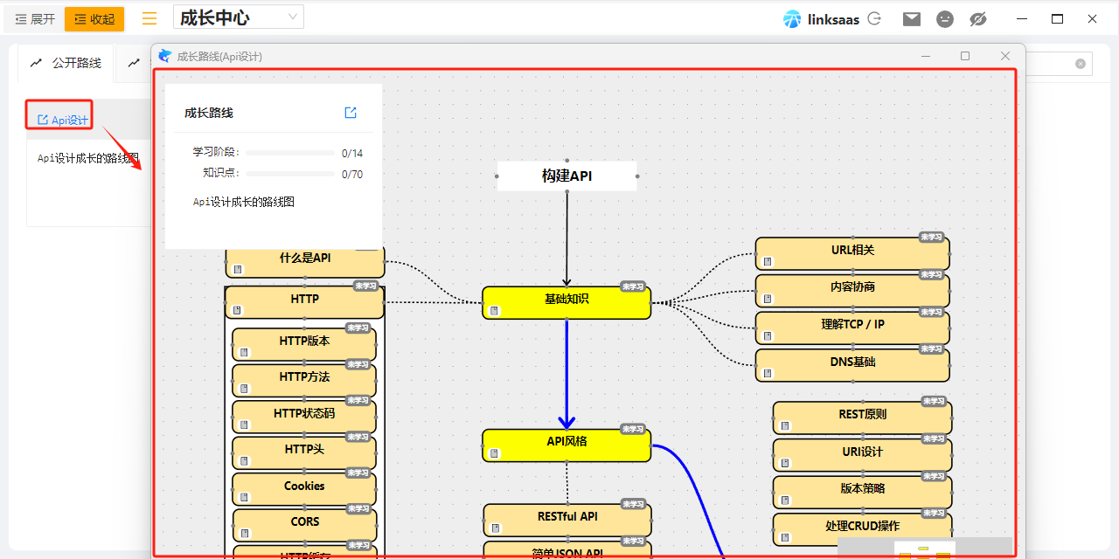Click the 学习阶段 progress bar
Screen dimensions: 1119x559
(290, 153)
